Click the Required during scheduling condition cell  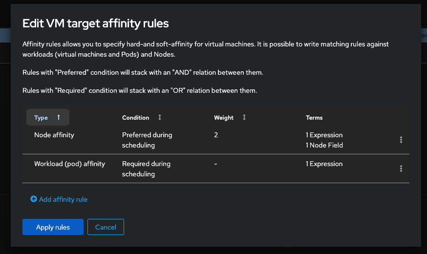tap(147, 169)
